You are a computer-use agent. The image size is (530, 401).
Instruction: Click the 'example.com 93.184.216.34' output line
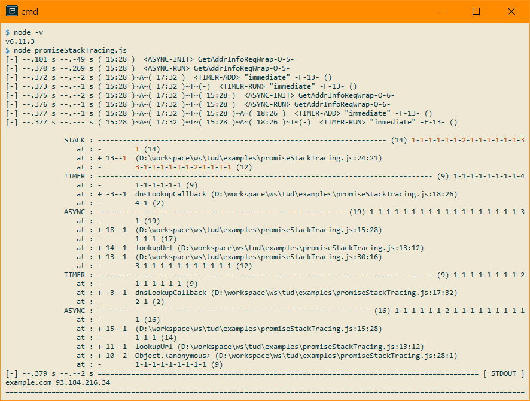(x=58, y=382)
